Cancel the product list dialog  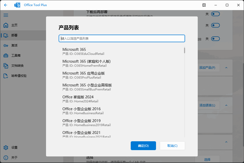[172, 146]
